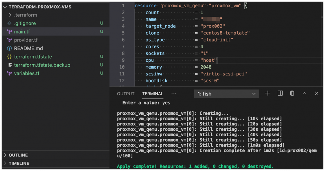
Task: Open the terminal selector '1: fish' dropdown
Action: pyautogui.click(x=226, y=94)
